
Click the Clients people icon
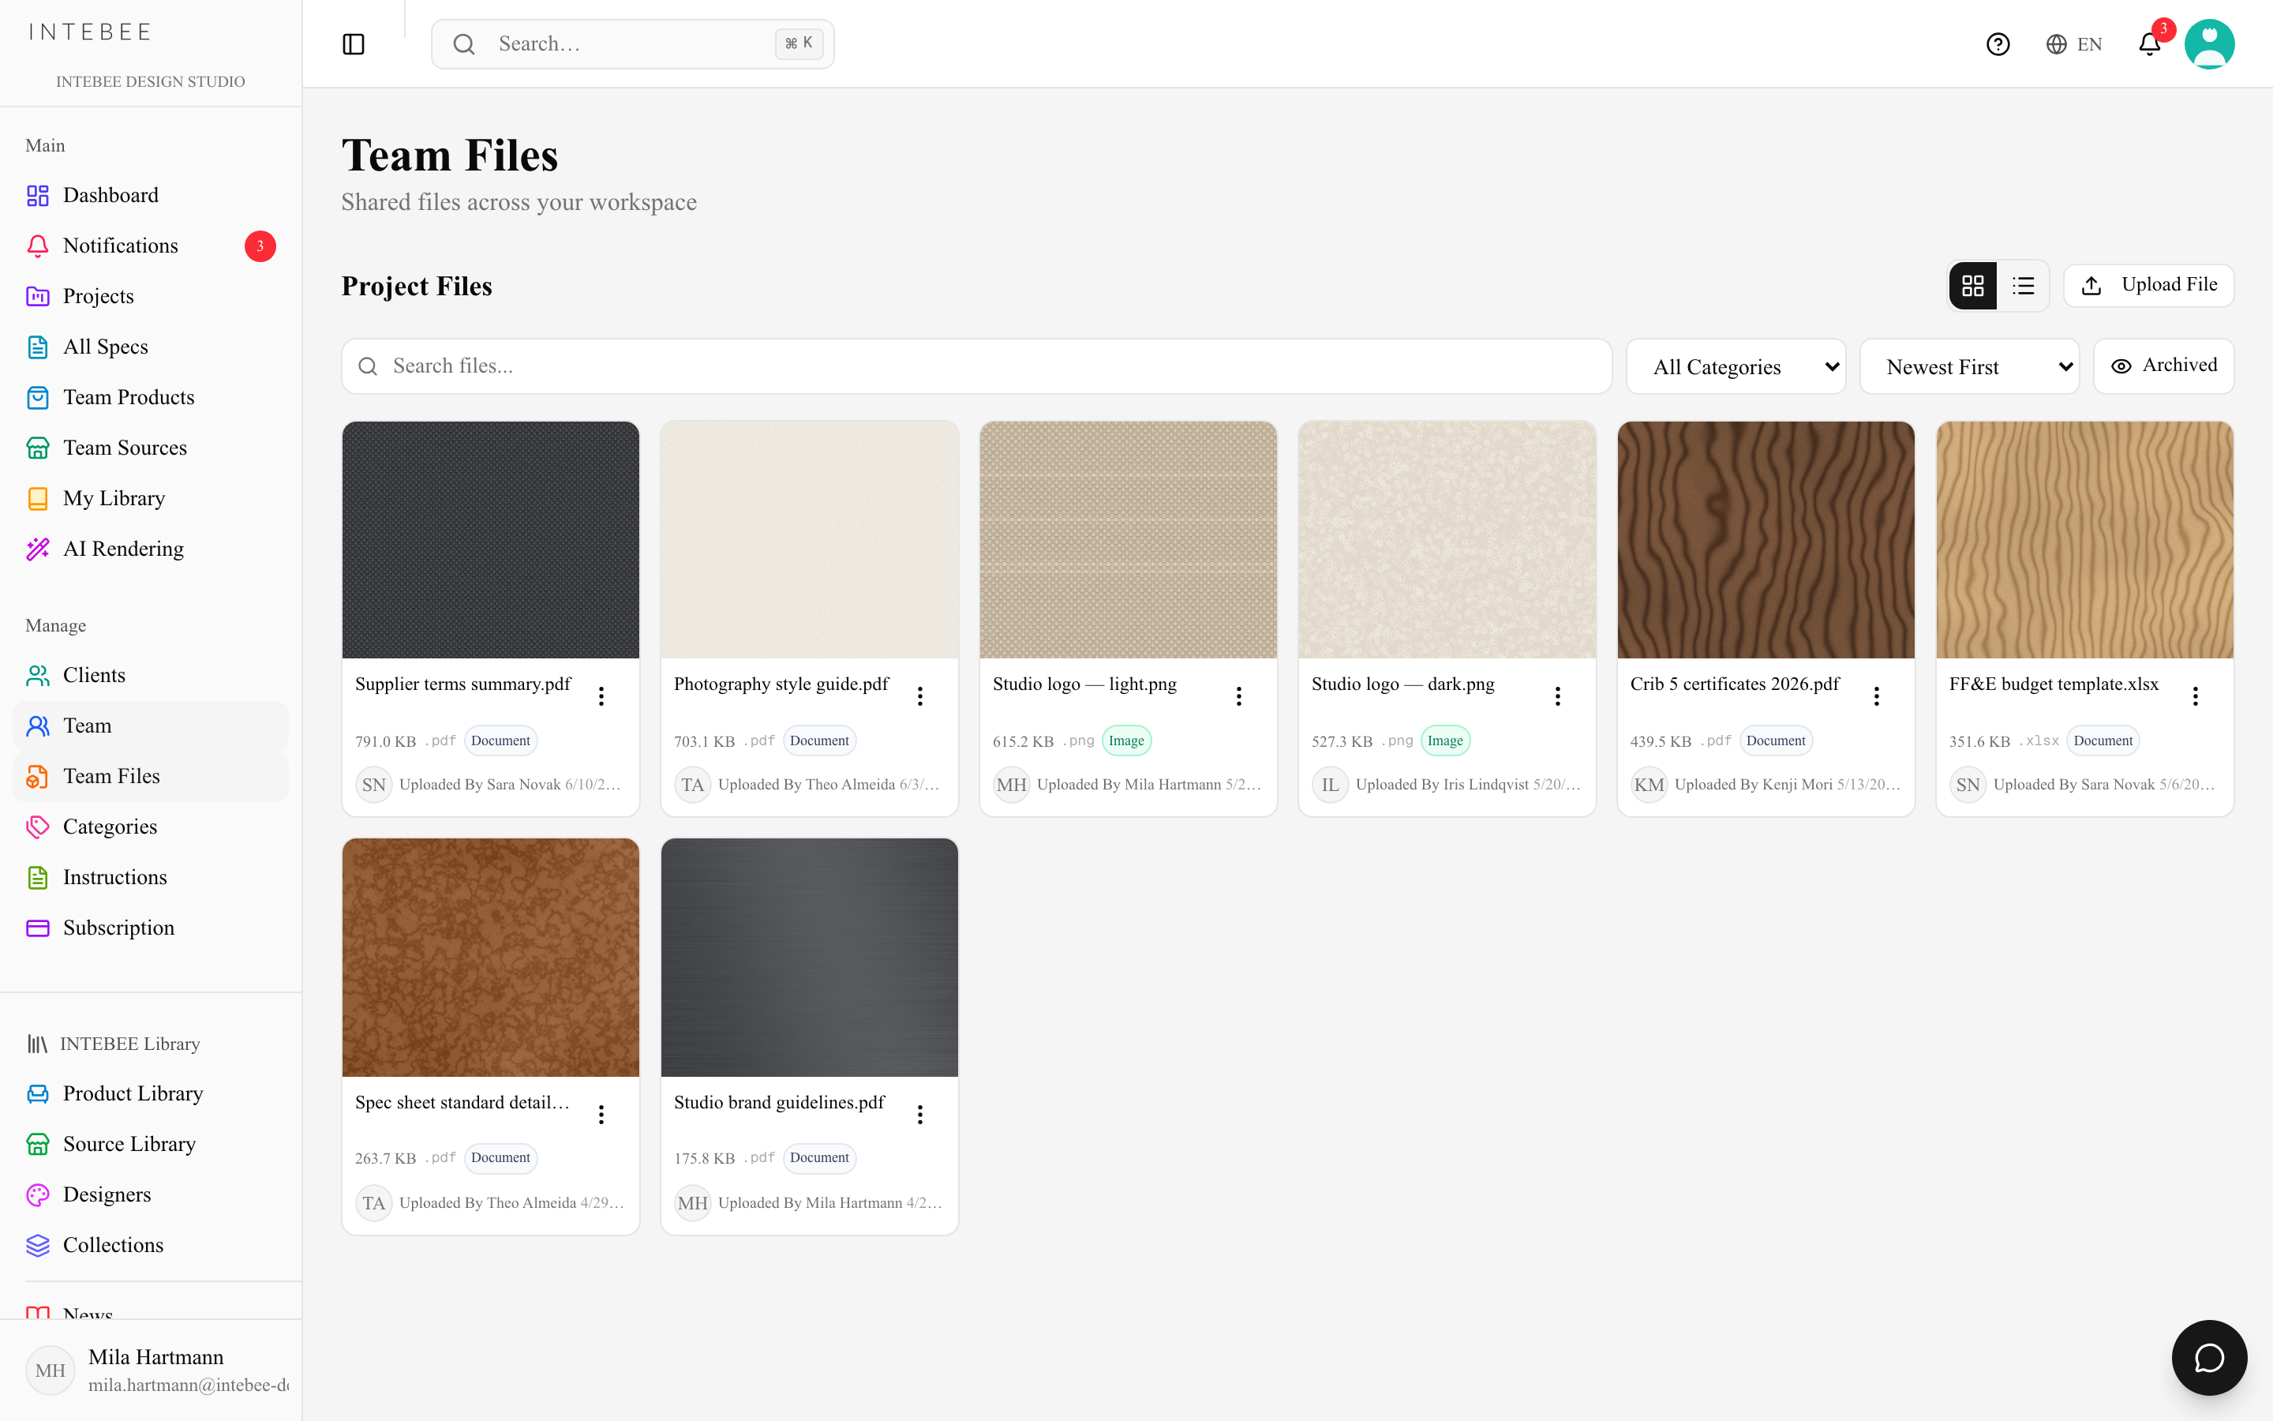[38, 675]
